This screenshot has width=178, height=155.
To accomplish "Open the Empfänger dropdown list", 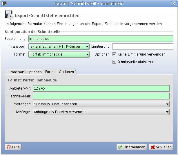I will pos(101,104).
